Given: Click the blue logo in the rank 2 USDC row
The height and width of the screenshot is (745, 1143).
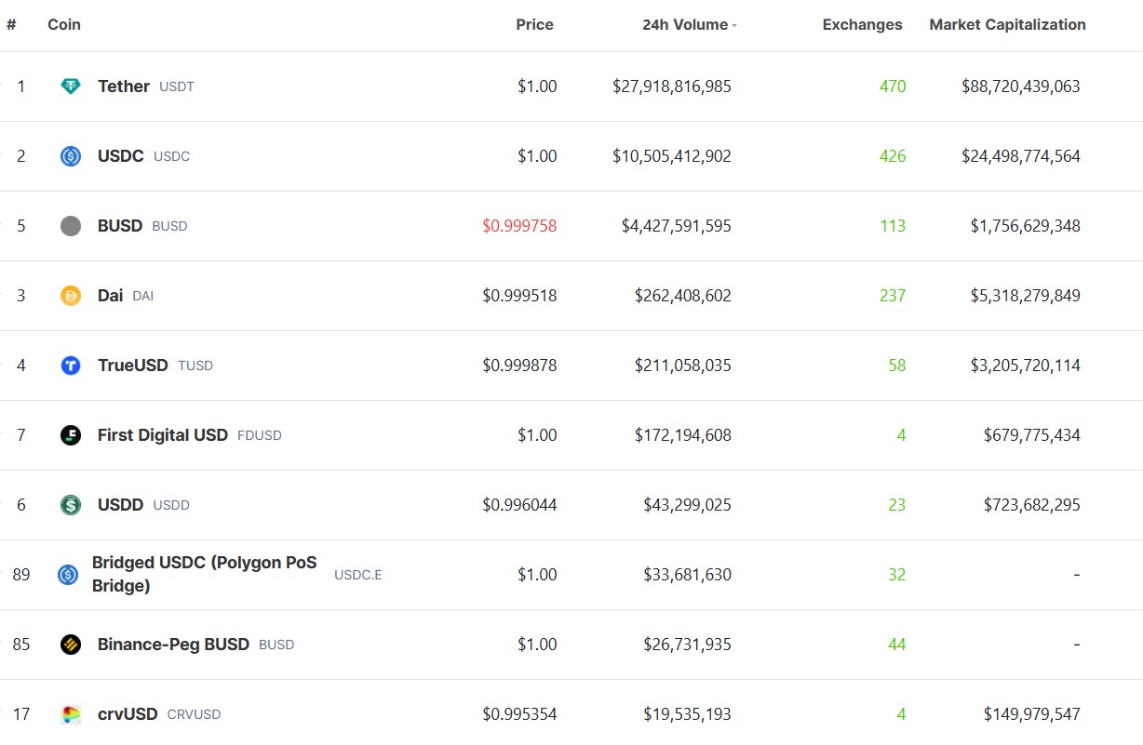Looking at the screenshot, I should 71,156.
